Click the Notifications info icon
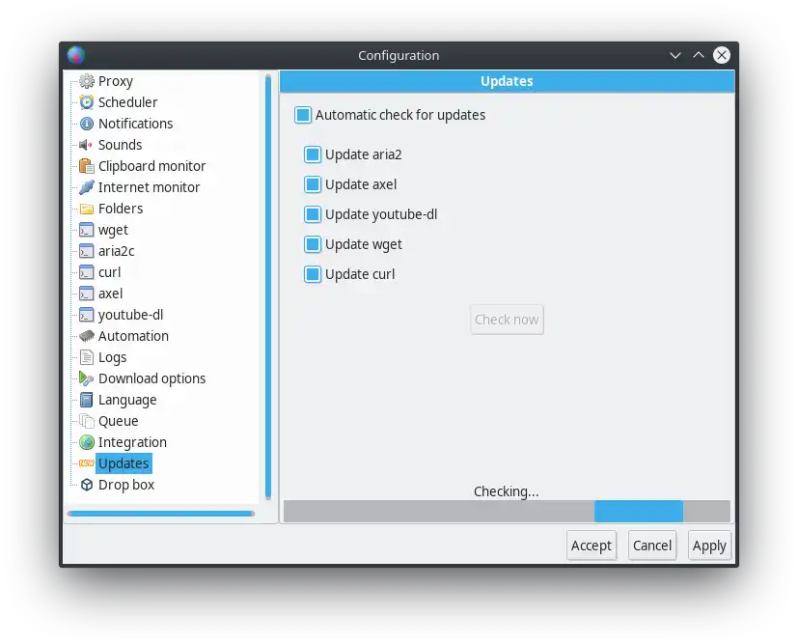 [x=87, y=124]
